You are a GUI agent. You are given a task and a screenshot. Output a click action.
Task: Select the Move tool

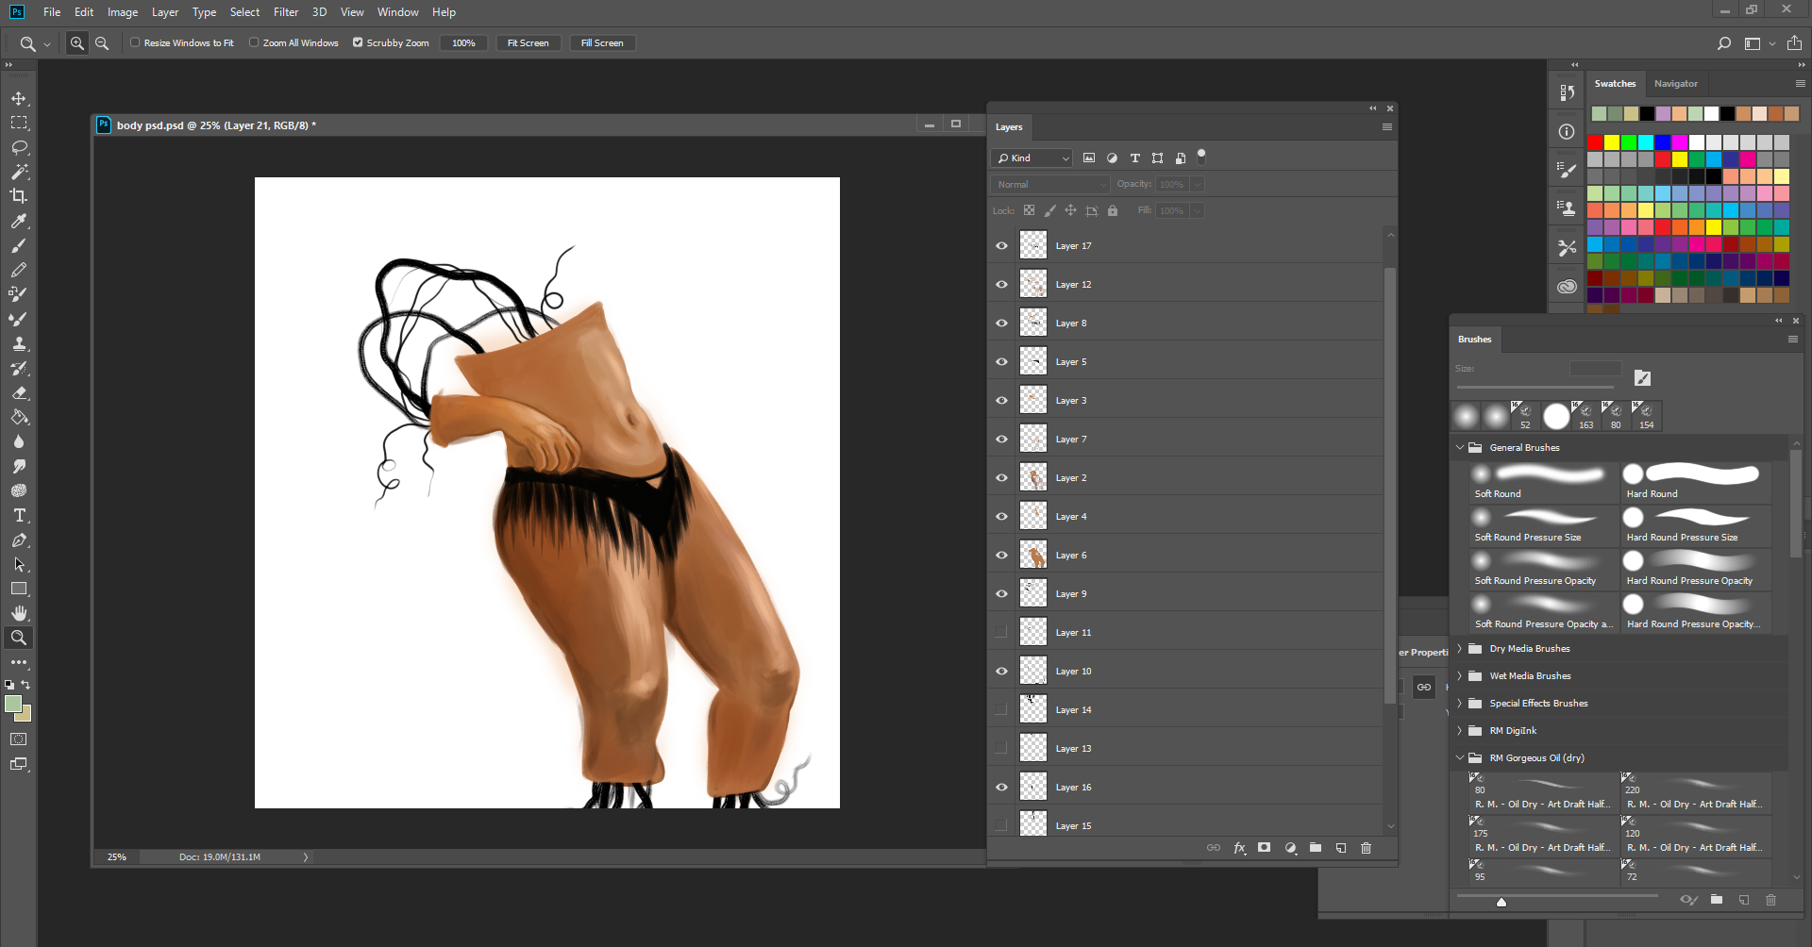[x=19, y=97]
